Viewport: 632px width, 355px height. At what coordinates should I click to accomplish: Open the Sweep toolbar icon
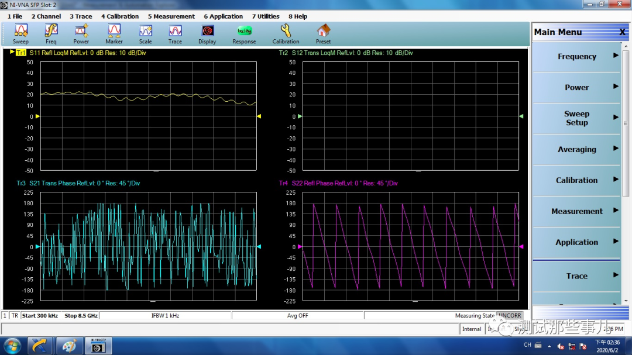tap(20, 34)
